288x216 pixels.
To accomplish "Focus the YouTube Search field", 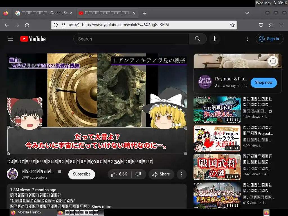I will pyautogui.click(x=131, y=39).
